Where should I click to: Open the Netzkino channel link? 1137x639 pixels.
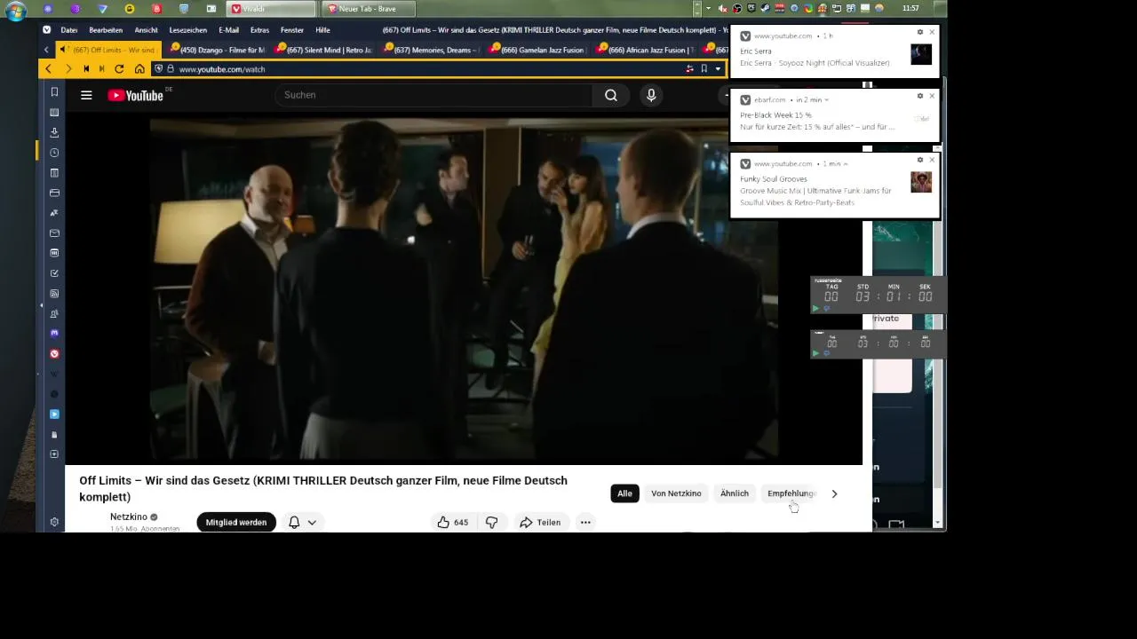point(129,517)
